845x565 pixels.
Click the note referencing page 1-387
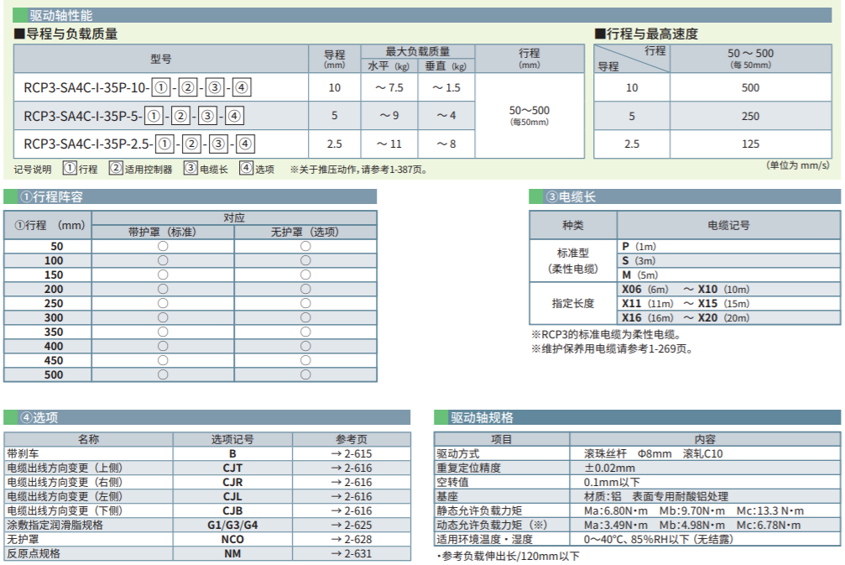[359, 170]
